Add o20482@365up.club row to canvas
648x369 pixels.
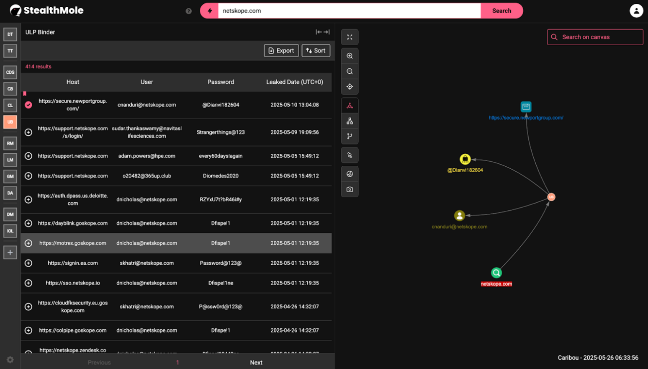(28, 176)
